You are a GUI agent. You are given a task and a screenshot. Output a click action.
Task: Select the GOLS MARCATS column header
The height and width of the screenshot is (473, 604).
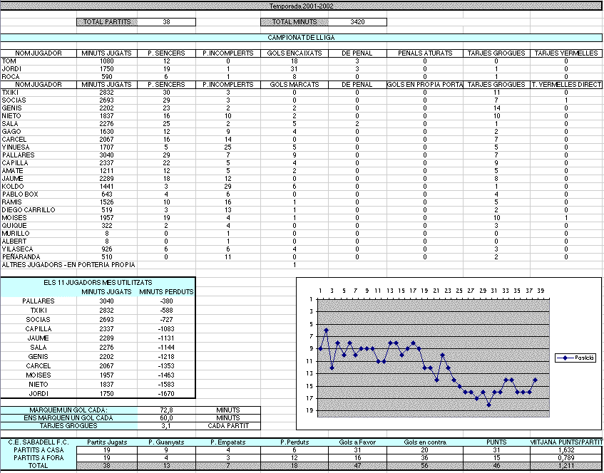point(294,84)
